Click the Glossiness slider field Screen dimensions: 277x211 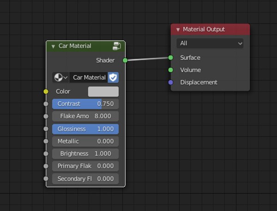pos(85,129)
